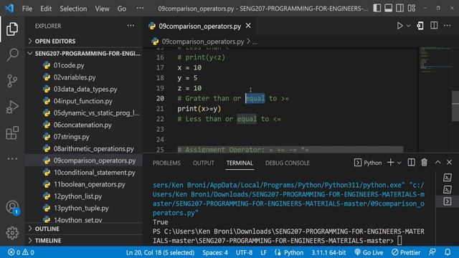The height and width of the screenshot is (258, 459).
Task: Select the second terminal instance icon
Action: [x=448, y=189]
